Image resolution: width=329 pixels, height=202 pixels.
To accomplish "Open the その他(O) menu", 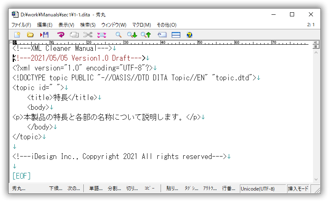I will (167, 25).
